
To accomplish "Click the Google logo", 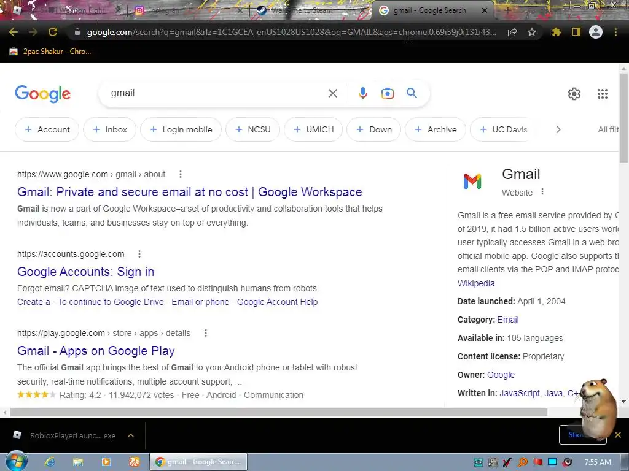I will pyautogui.click(x=42, y=94).
